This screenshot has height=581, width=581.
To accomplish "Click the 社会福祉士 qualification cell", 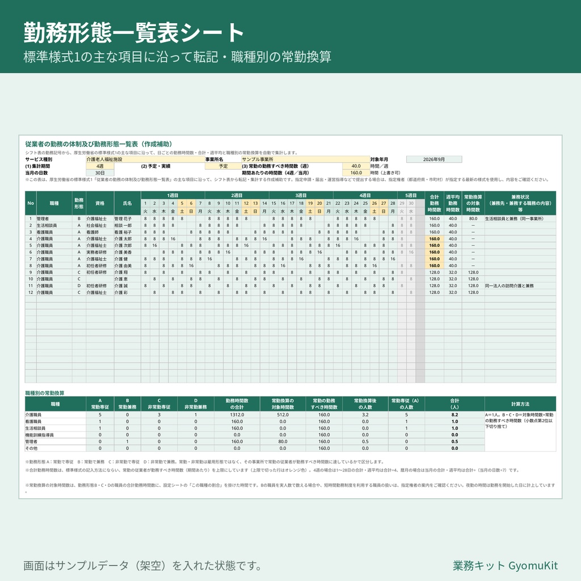I will click(100, 225).
